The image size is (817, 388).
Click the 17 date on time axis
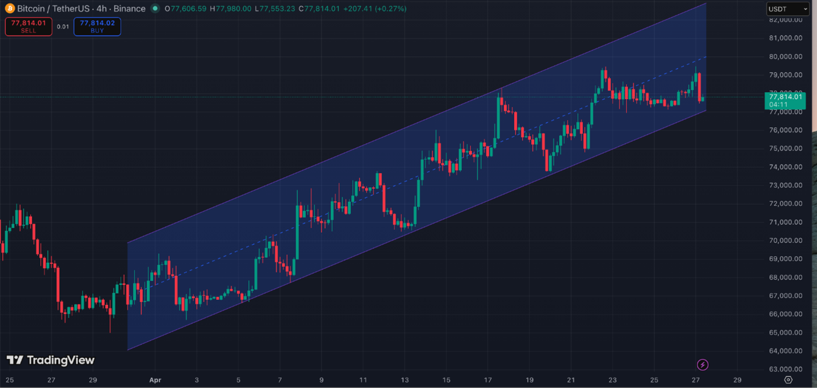coord(487,380)
